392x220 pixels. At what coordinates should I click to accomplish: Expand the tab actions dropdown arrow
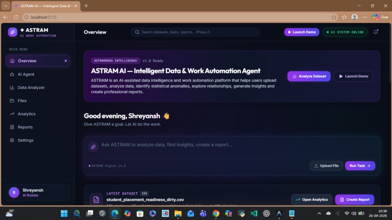[x=5, y=6]
